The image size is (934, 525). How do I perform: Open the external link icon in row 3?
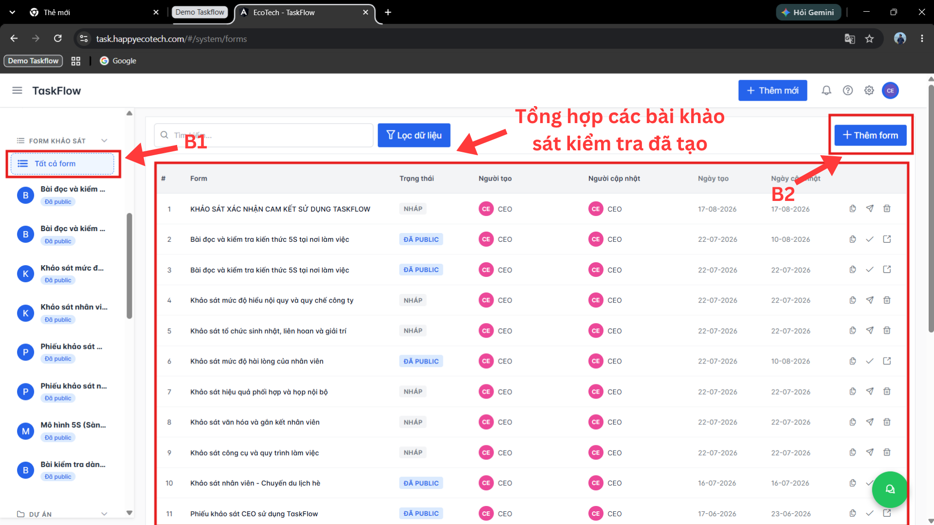pyautogui.click(x=887, y=270)
